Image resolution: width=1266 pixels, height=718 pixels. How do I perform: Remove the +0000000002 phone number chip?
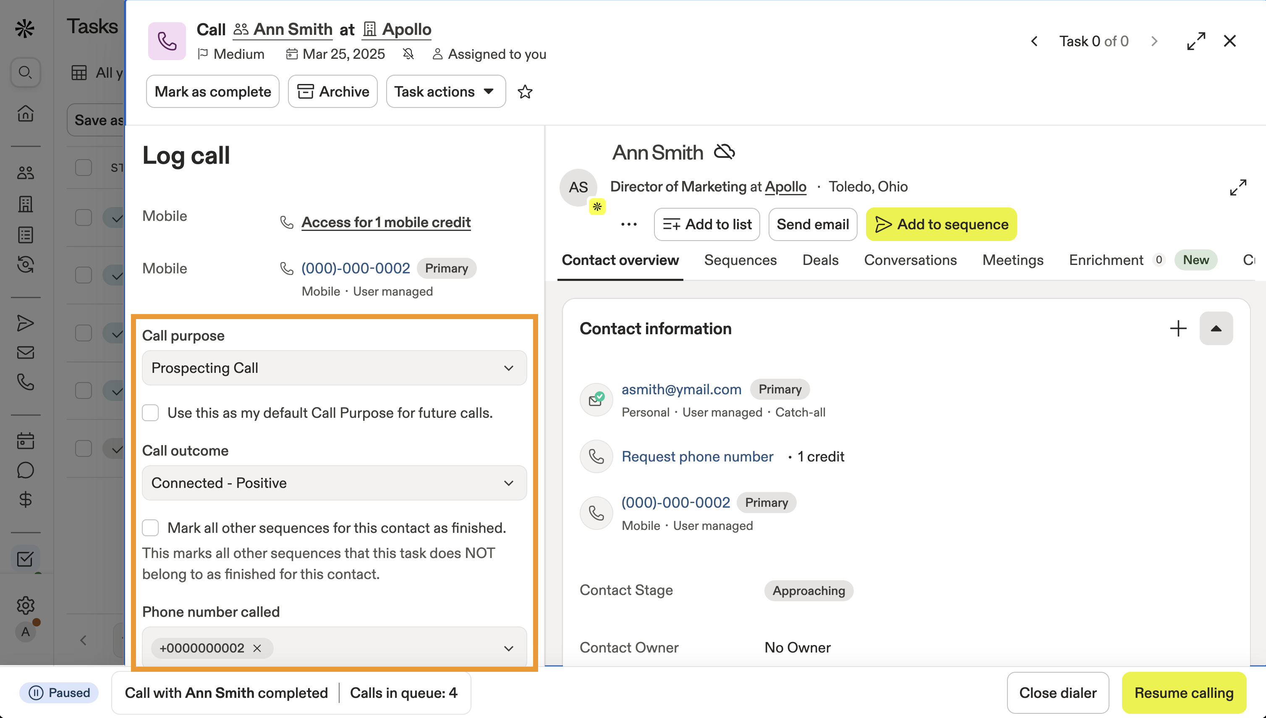[x=257, y=648]
